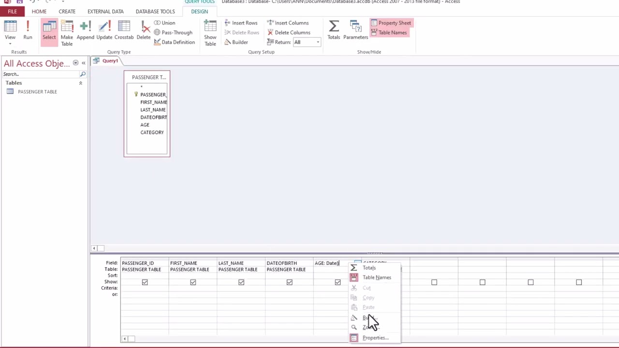Viewport: 619px width, 348px height.
Task: Click left scroll arrow of design grid
Action: 124,339
